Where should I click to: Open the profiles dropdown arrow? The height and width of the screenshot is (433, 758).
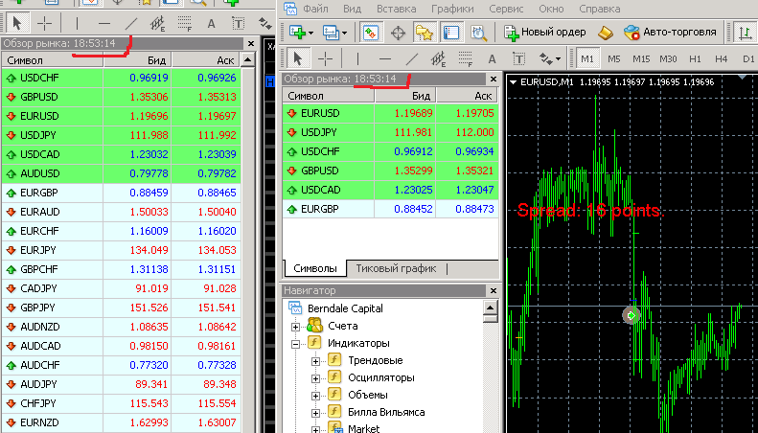click(344, 33)
